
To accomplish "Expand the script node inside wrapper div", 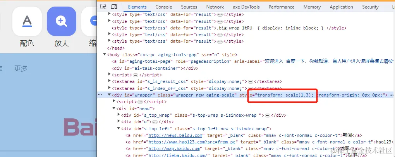I will click(114, 102).
